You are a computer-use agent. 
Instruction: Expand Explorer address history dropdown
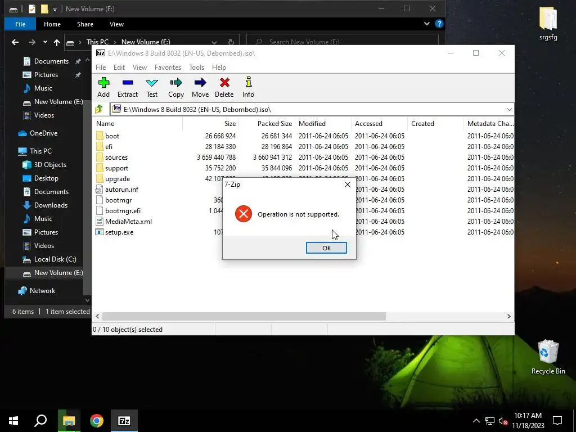pos(214,42)
